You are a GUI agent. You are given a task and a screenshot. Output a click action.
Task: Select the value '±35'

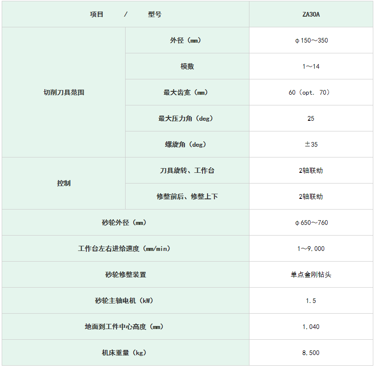pos(311,144)
